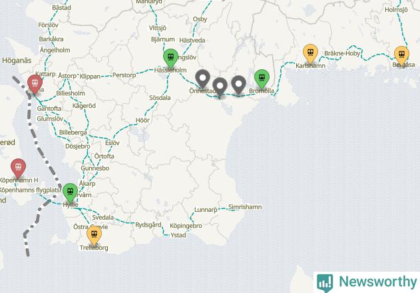Click the Perstorp station label

click(124, 75)
